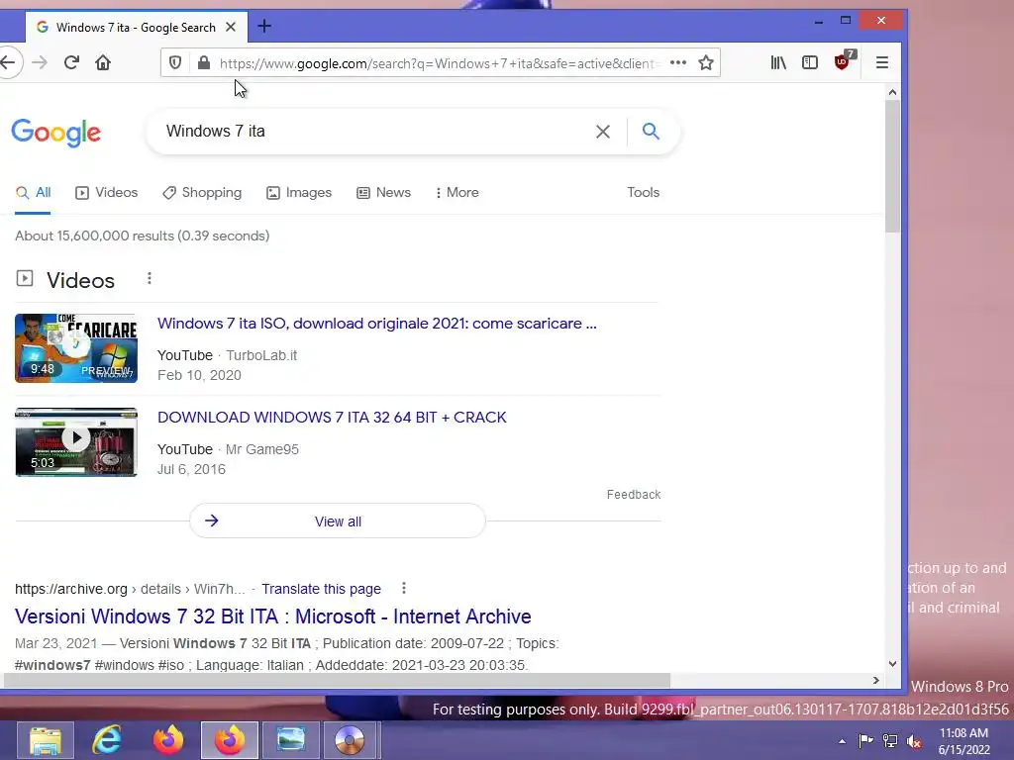Click horizontal scrollbar right arrow

[876, 681]
